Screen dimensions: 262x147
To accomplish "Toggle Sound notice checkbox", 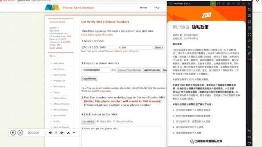I will [x=114, y=121].
